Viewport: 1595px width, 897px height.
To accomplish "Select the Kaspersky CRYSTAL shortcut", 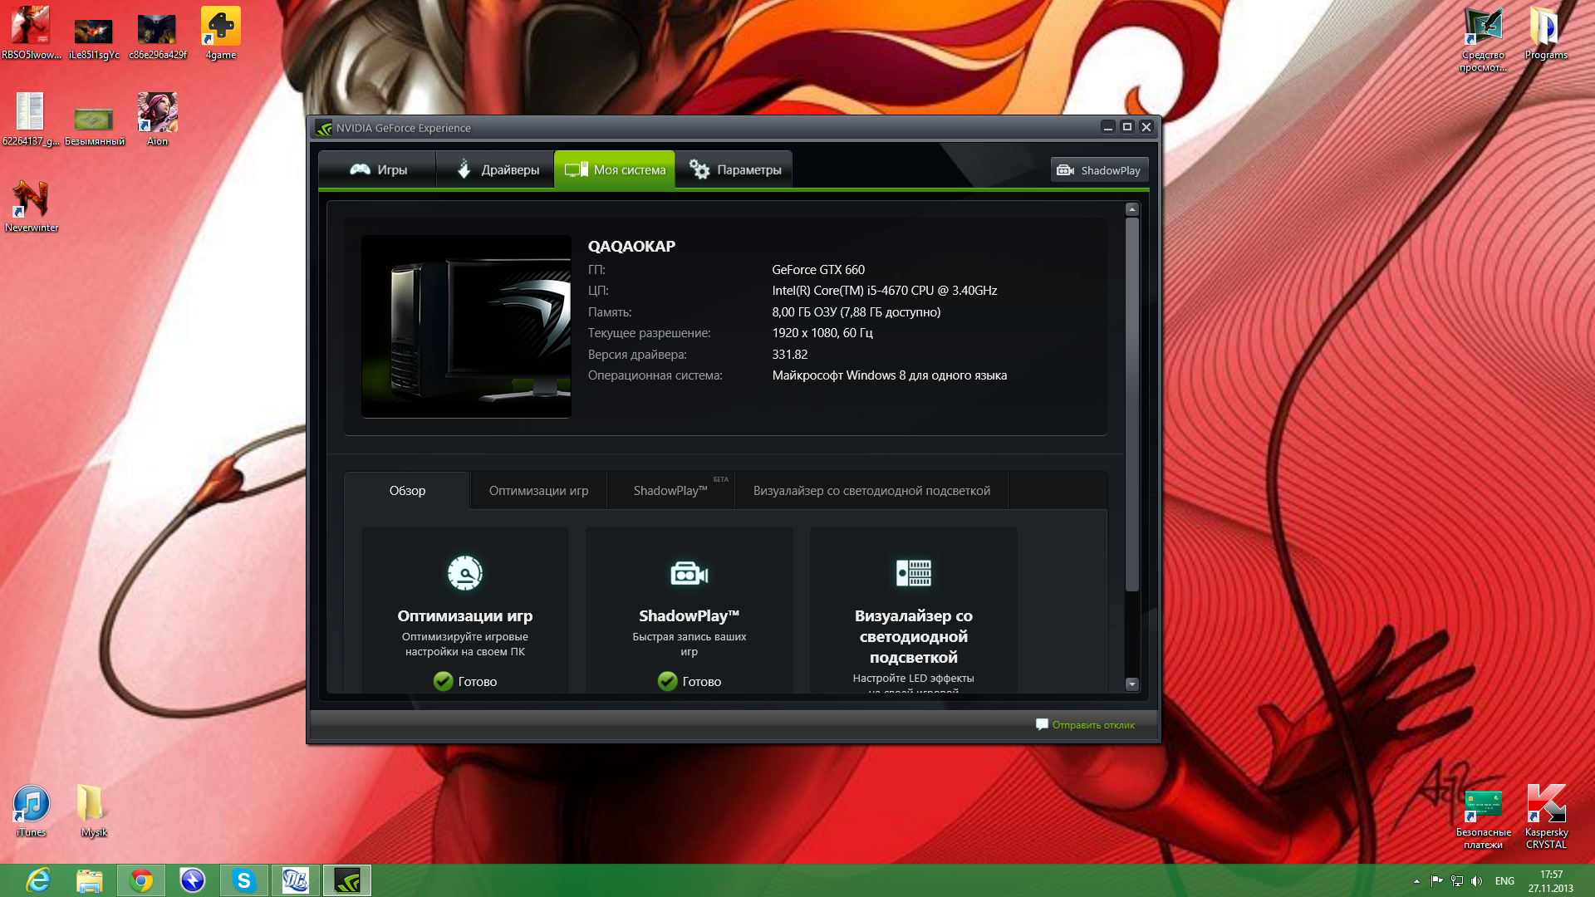I will (1546, 817).
